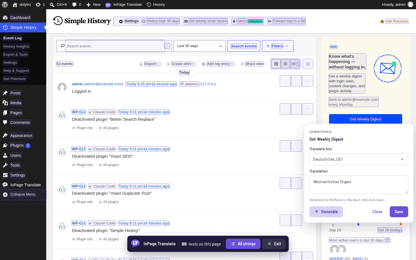Open Help & Support submenu item
The width and height of the screenshot is (416, 260).
16,70
